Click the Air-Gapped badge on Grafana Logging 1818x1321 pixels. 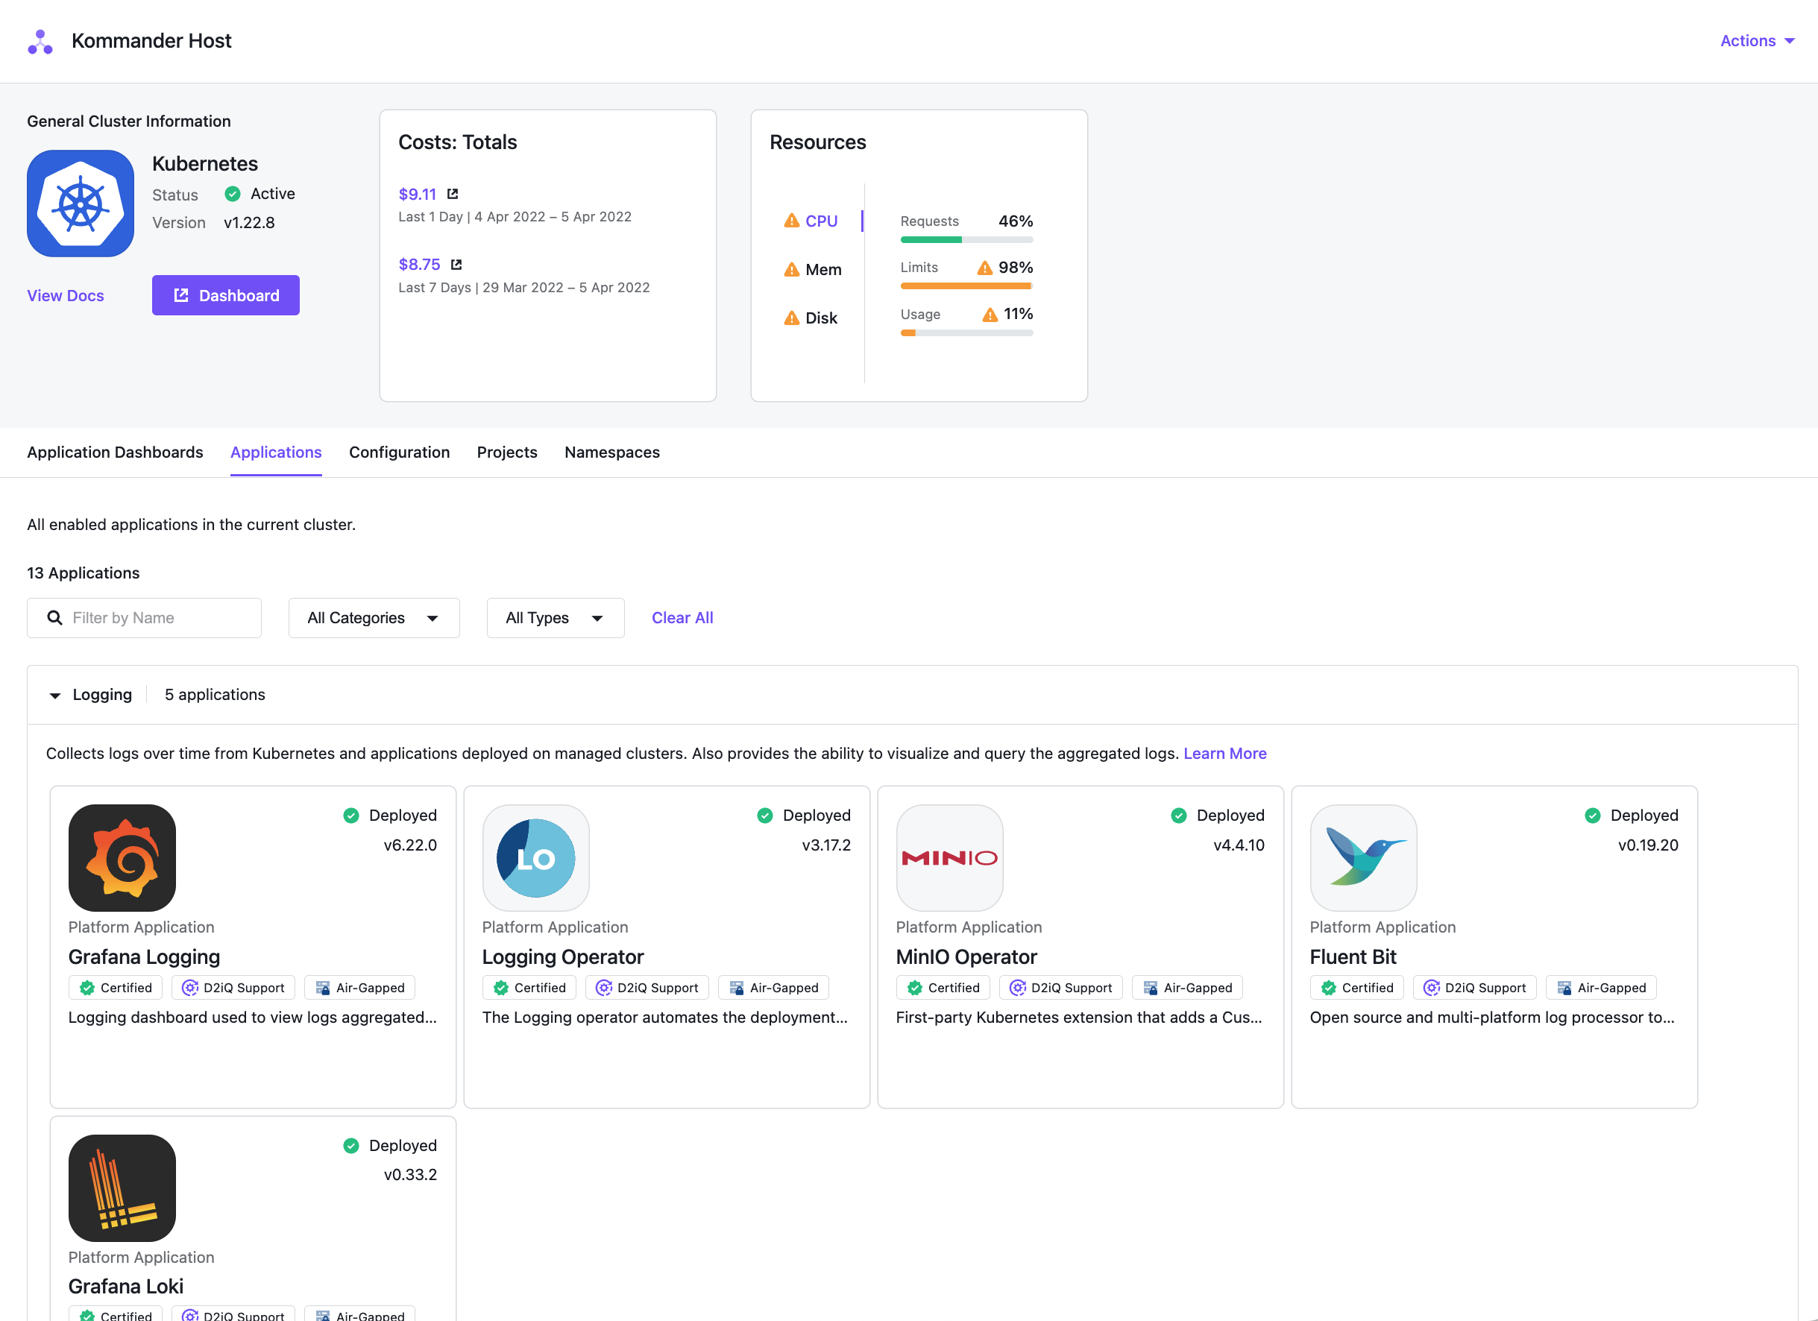pos(360,988)
